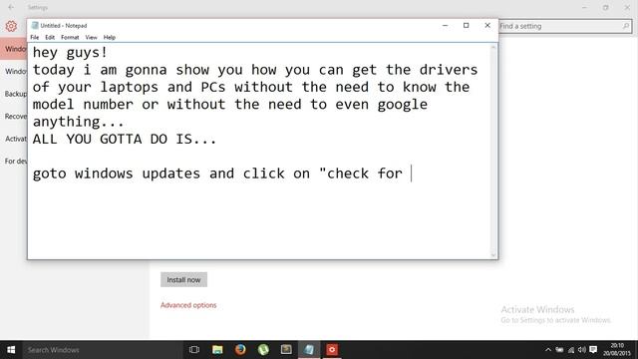
Task: Open Task View from the taskbar
Action: click(x=194, y=350)
